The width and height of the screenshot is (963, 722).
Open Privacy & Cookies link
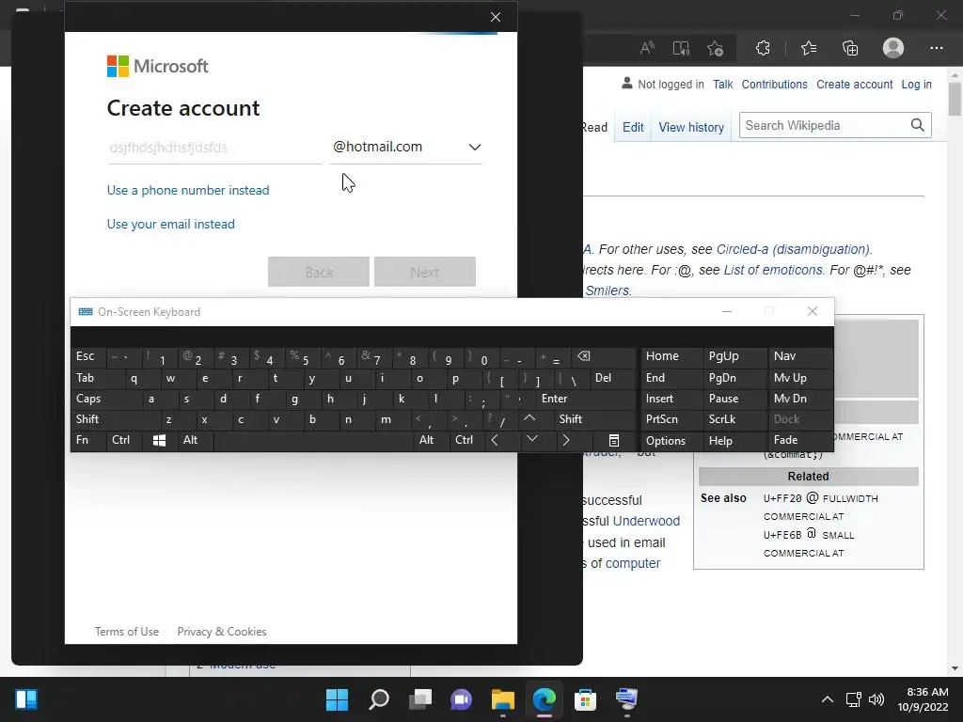click(x=222, y=631)
